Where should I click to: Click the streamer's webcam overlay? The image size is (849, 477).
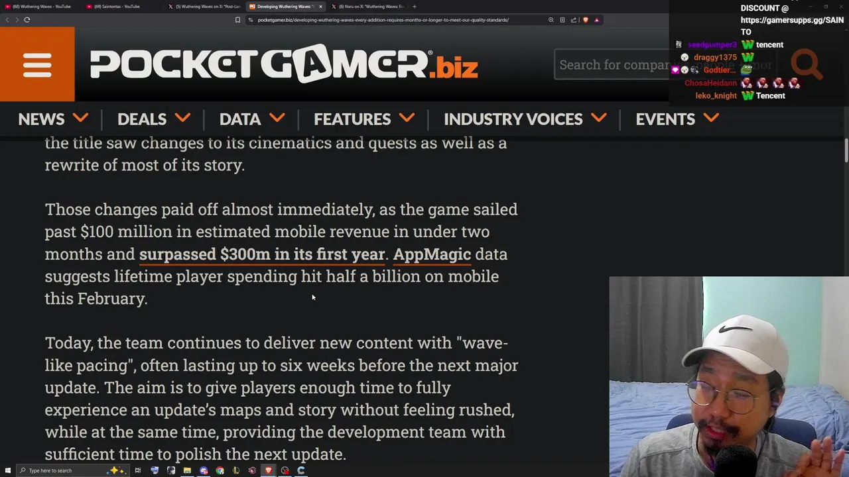pos(729,376)
